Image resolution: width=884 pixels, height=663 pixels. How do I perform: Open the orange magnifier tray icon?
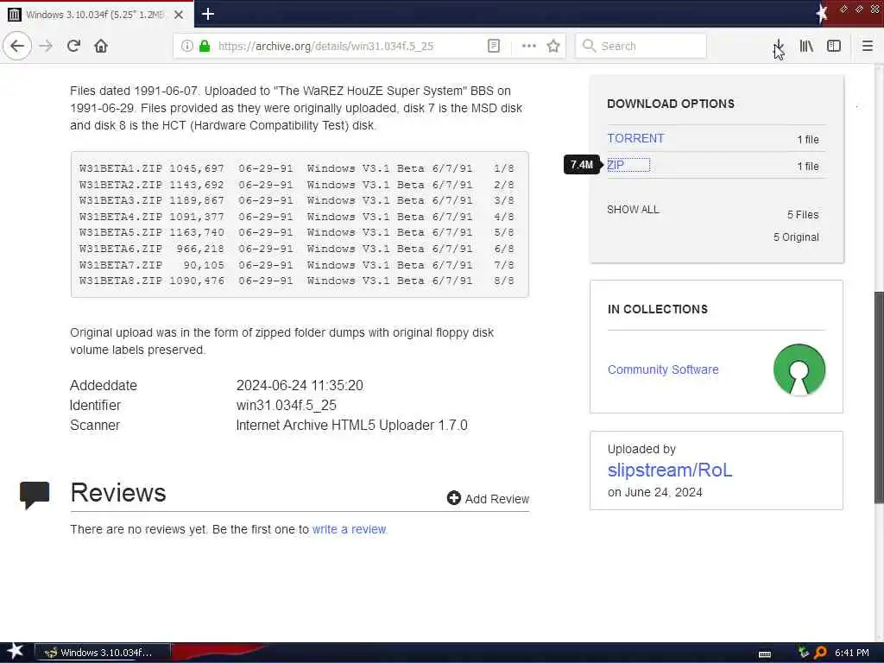(x=820, y=653)
